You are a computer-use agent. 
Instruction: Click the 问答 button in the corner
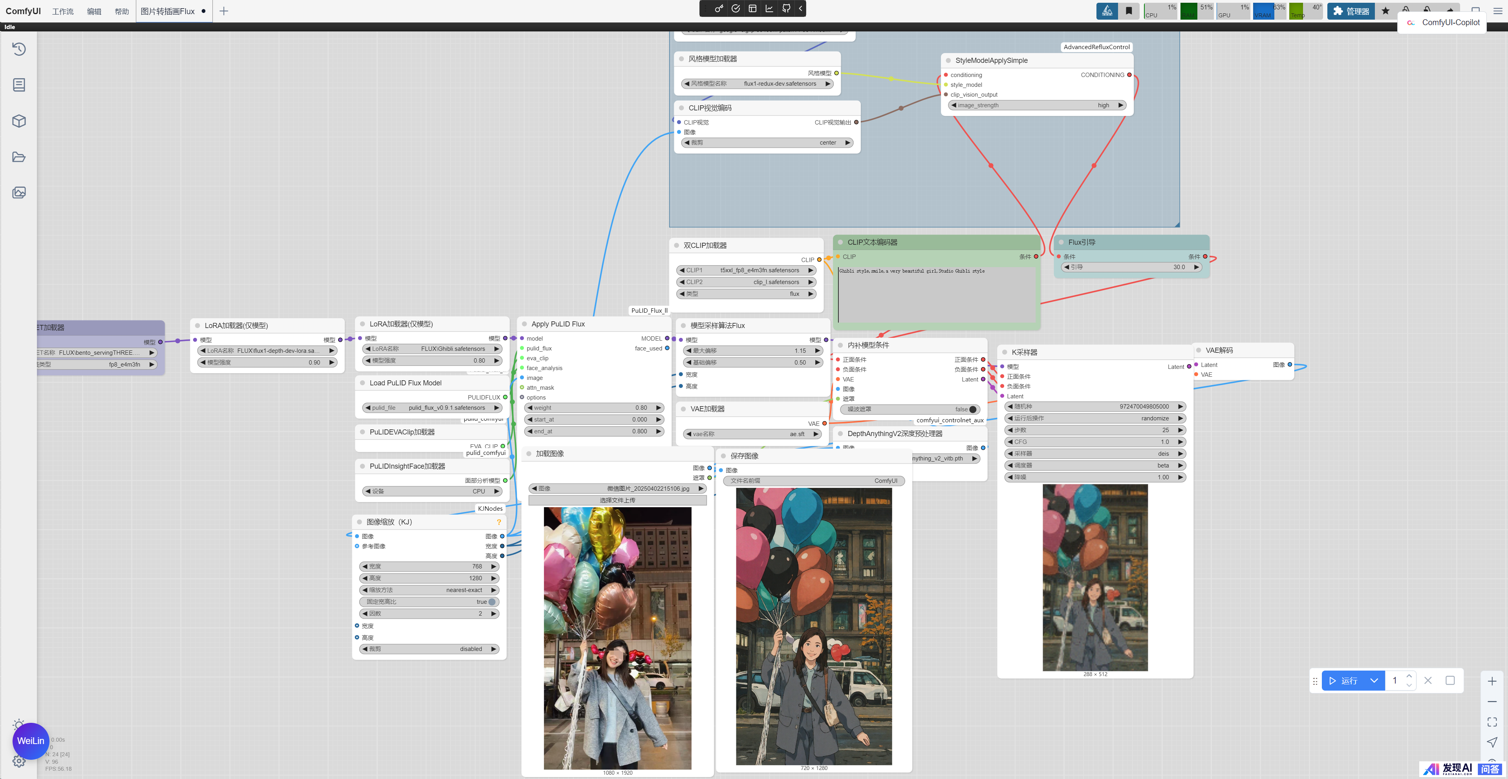pos(1490,770)
